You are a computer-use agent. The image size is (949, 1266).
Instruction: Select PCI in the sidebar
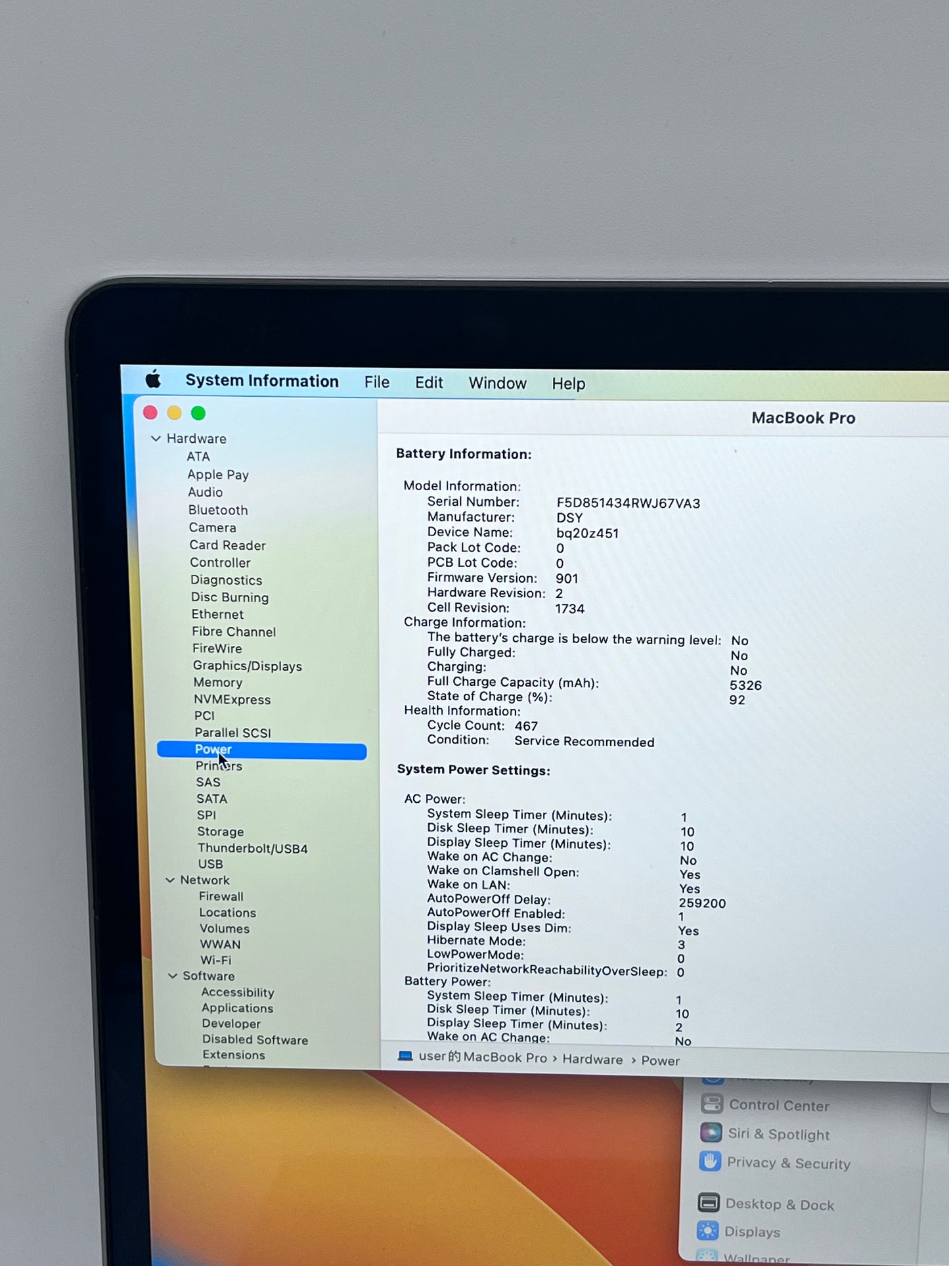[204, 715]
